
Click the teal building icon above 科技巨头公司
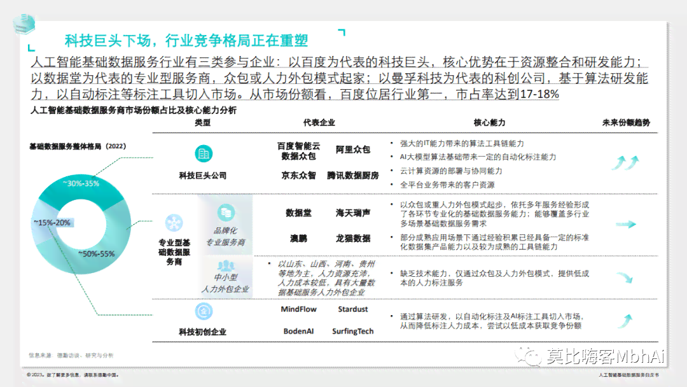coord(204,153)
